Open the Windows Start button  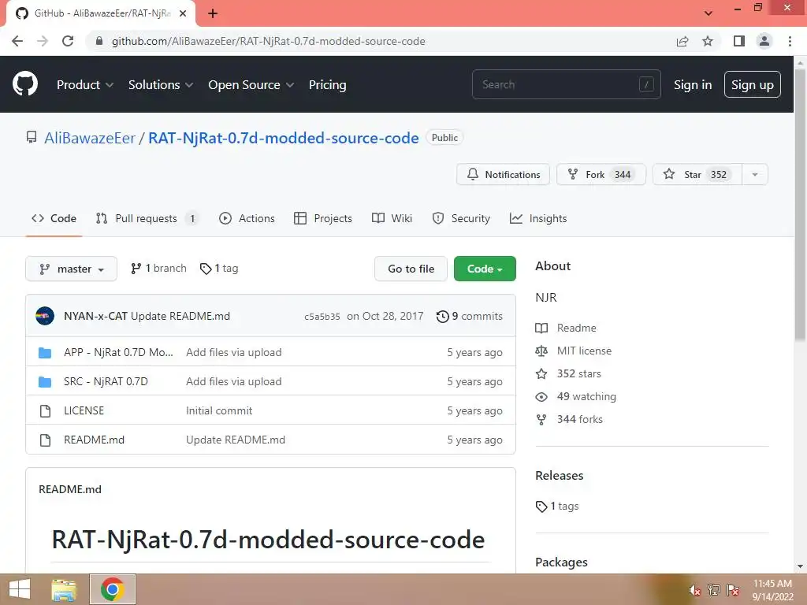tap(20, 589)
